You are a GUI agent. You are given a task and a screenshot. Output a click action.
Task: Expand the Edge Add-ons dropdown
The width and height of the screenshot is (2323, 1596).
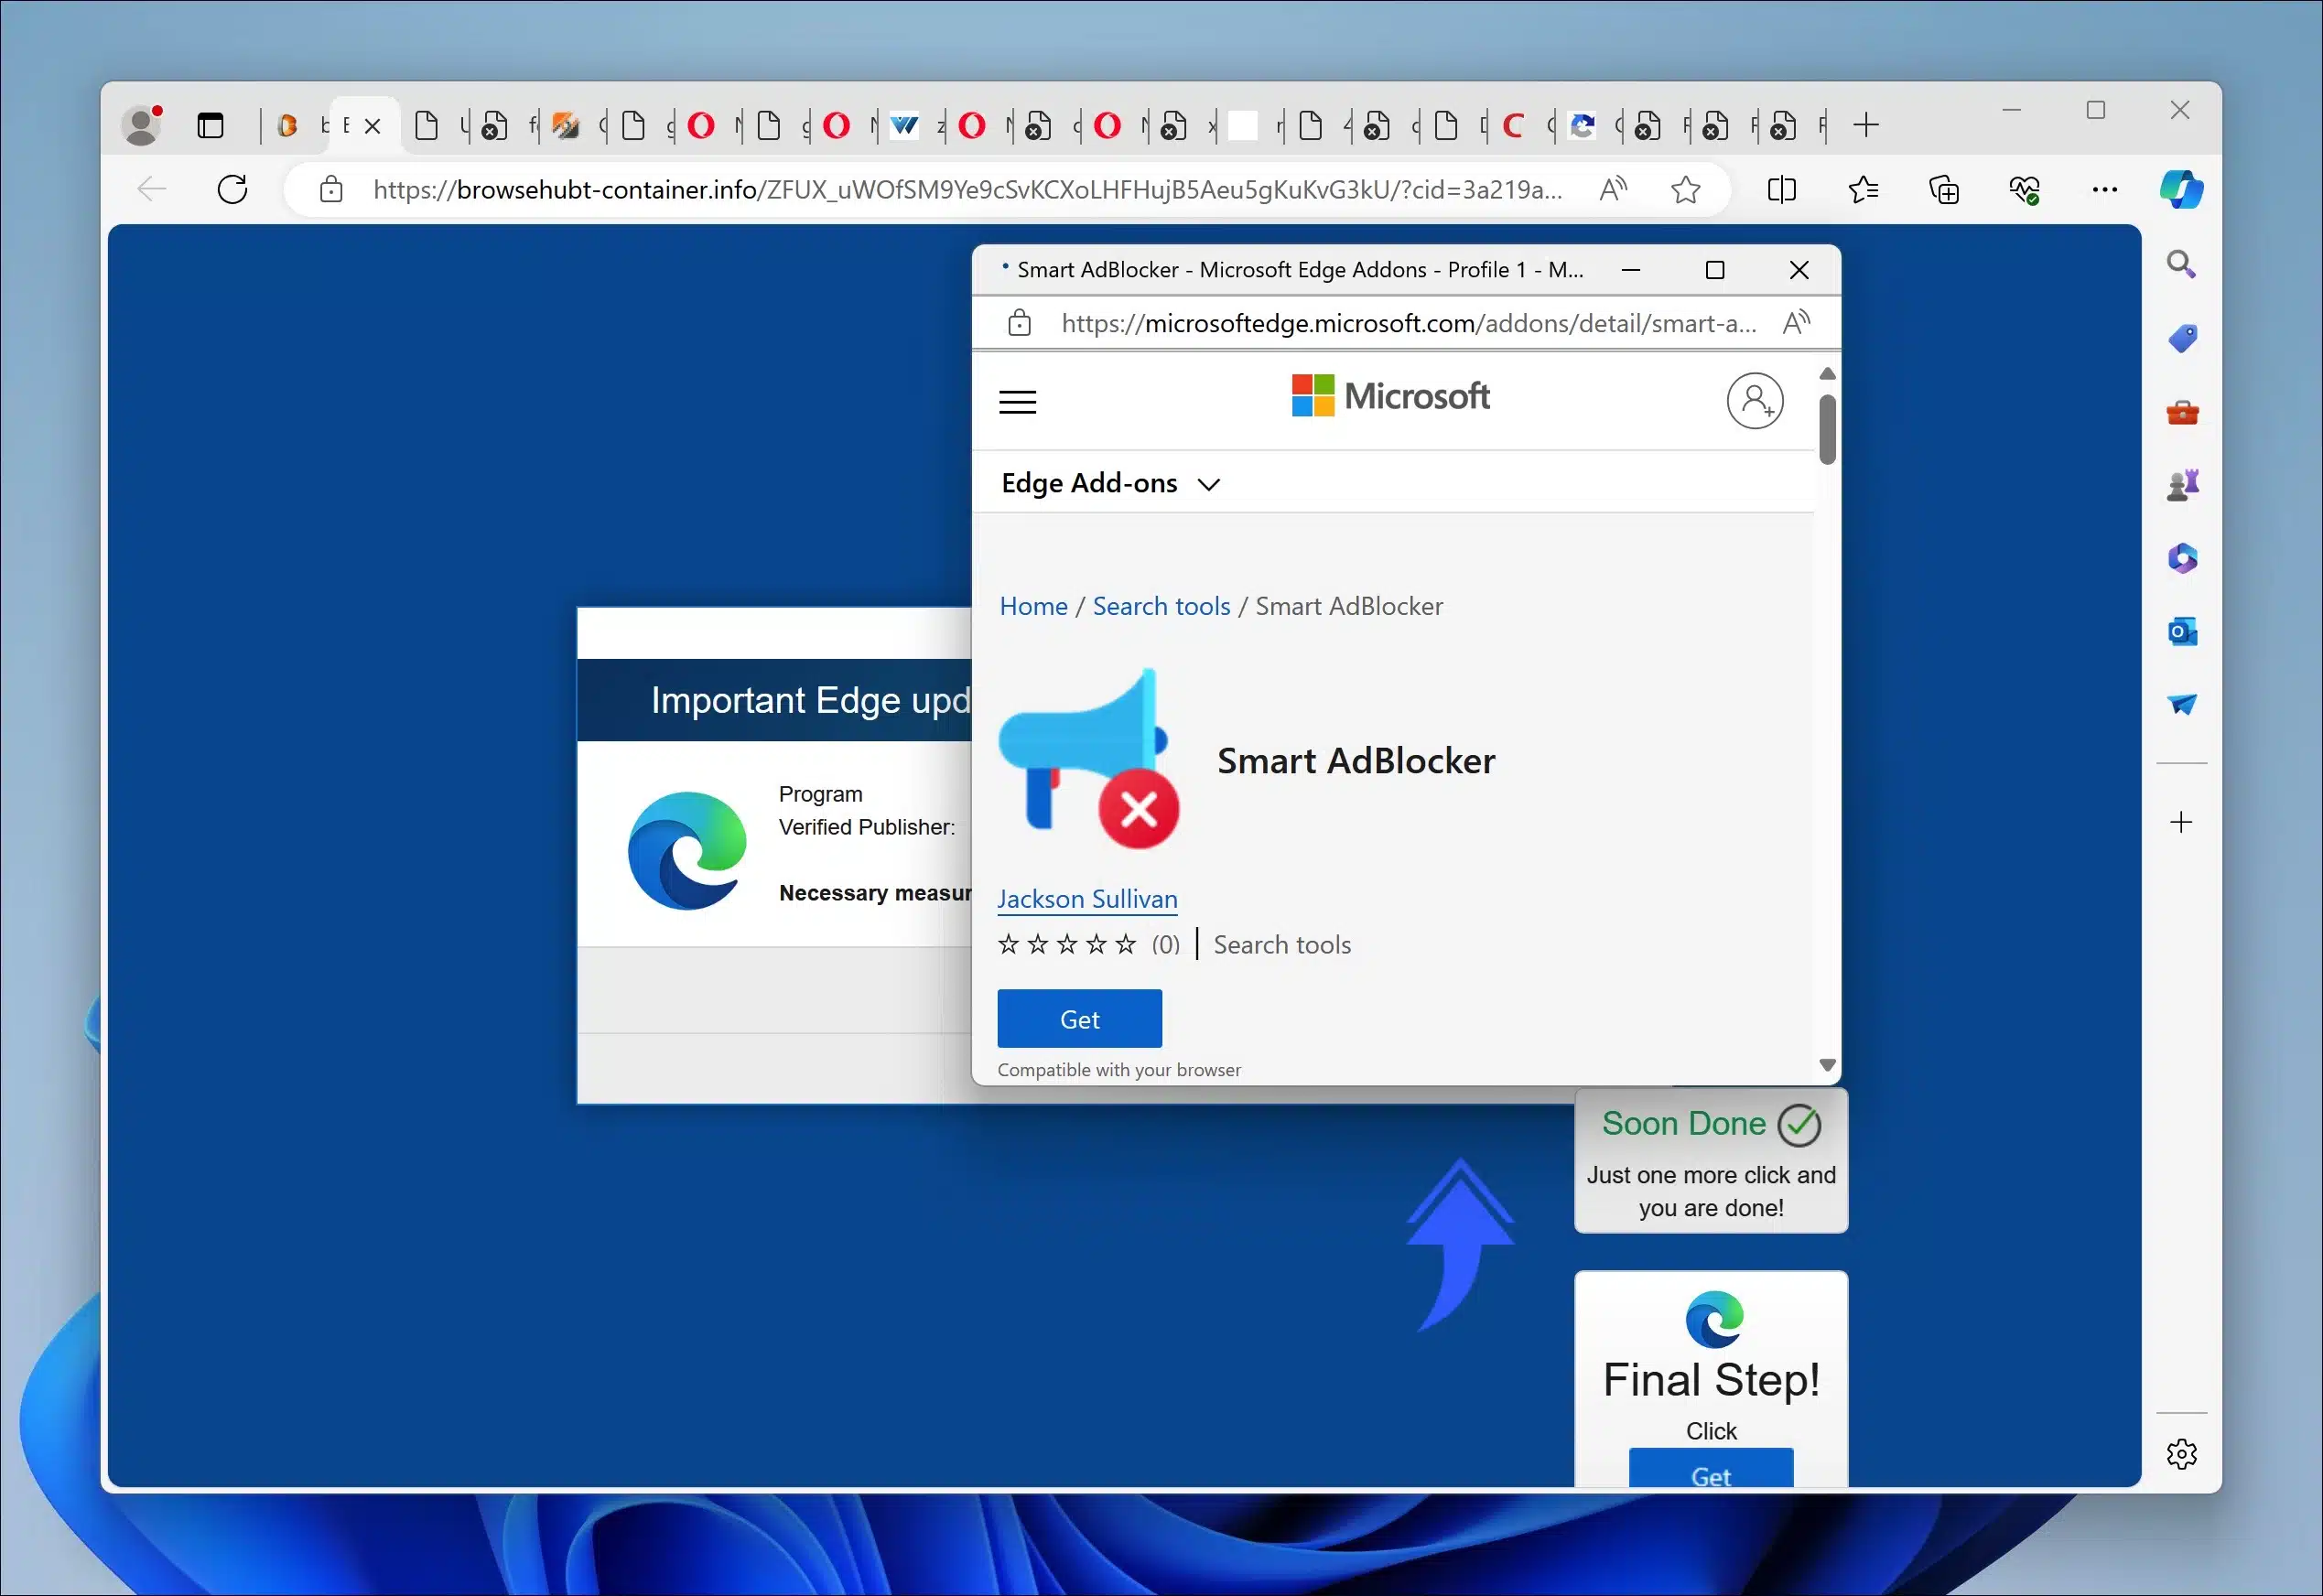(x=1110, y=483)
